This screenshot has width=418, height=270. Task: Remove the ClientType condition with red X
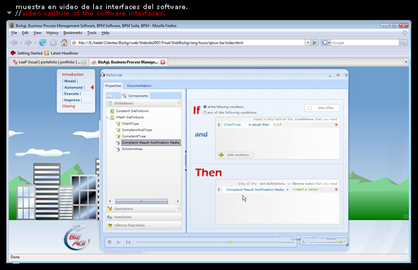(336, 124)
